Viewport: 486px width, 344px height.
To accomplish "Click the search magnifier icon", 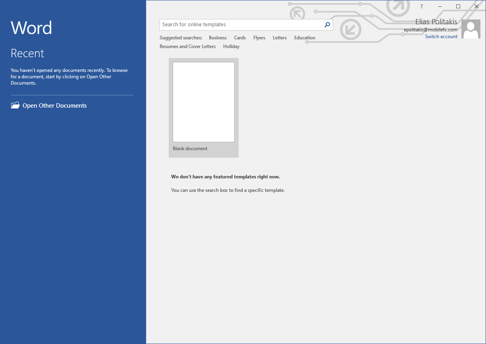I will pos(327,25).
